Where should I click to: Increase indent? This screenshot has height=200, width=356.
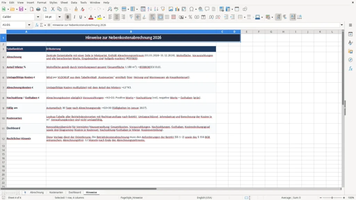(x=226, y=17)
